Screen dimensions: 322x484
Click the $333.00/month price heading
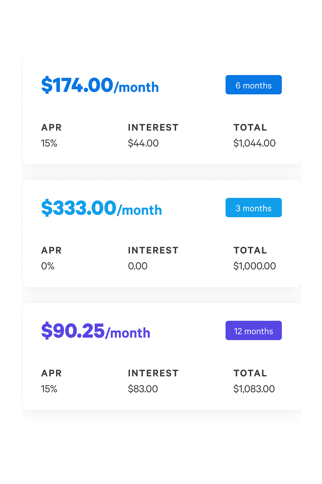102,208
